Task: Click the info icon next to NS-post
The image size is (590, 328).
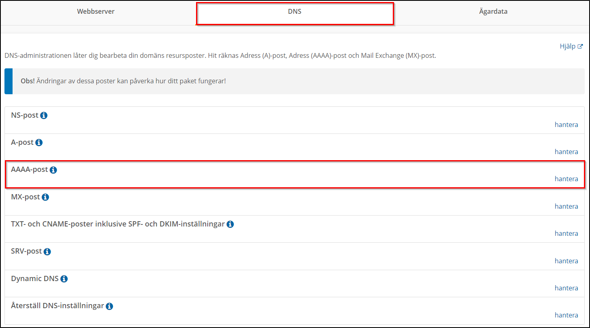Action: (44, 116)
